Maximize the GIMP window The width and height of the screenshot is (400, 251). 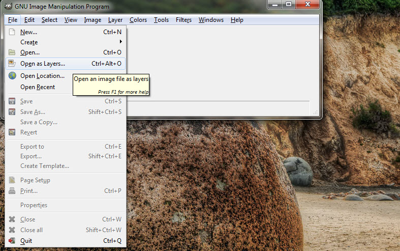click(x=289, y=5)
